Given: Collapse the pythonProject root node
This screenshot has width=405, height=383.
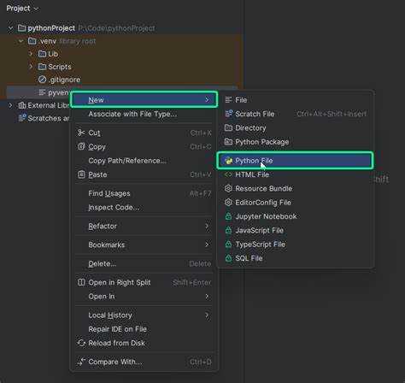Looking at the screenshot, I should pos(10,28).
